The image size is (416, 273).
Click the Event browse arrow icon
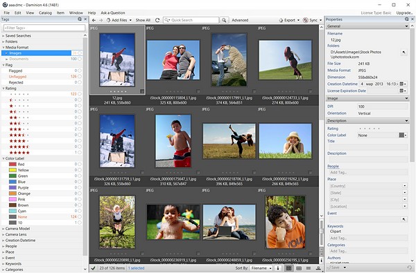click(404, 219)
